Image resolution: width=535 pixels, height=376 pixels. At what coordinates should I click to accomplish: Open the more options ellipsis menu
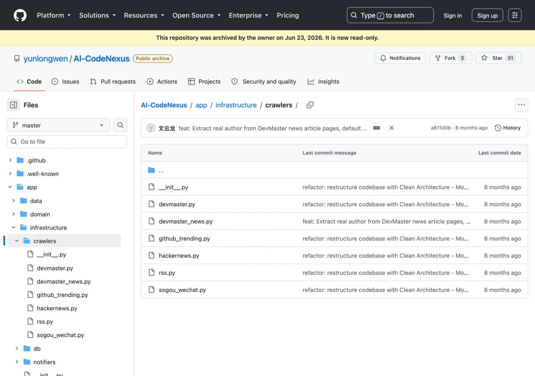point(521,105)
